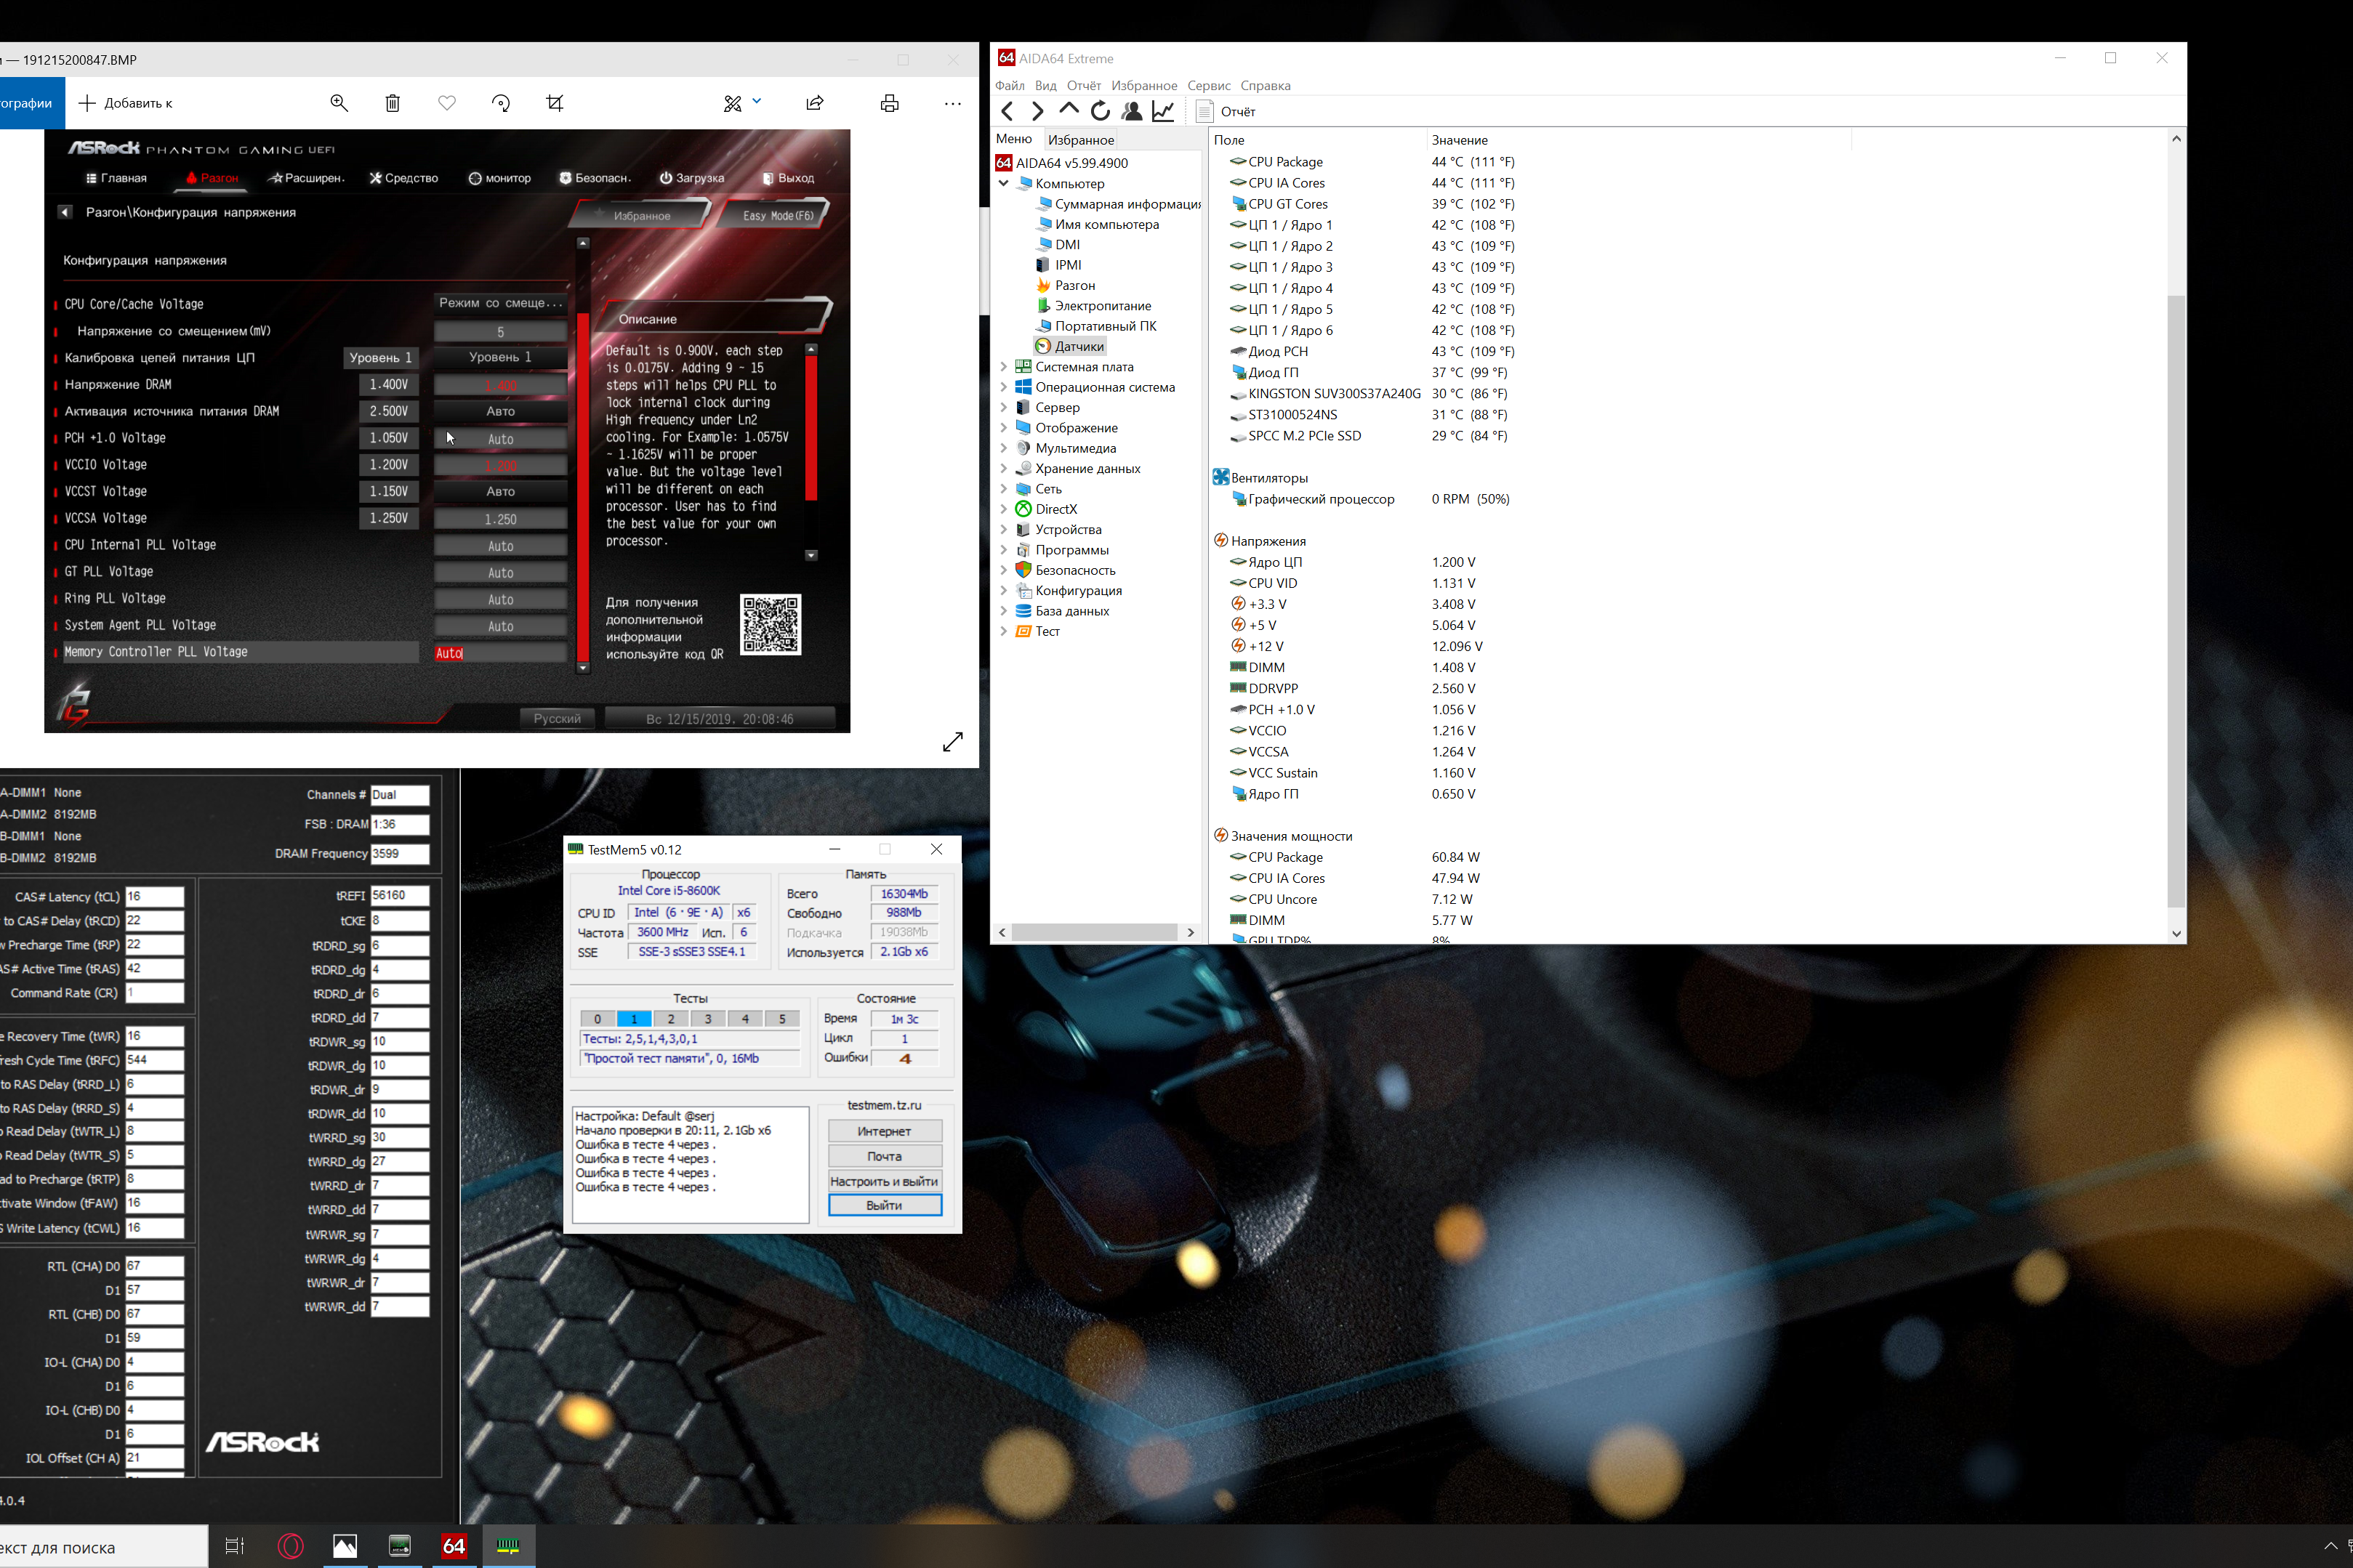
Task: Expand the Хранение данных tree node
Action: pos(1003,468)
